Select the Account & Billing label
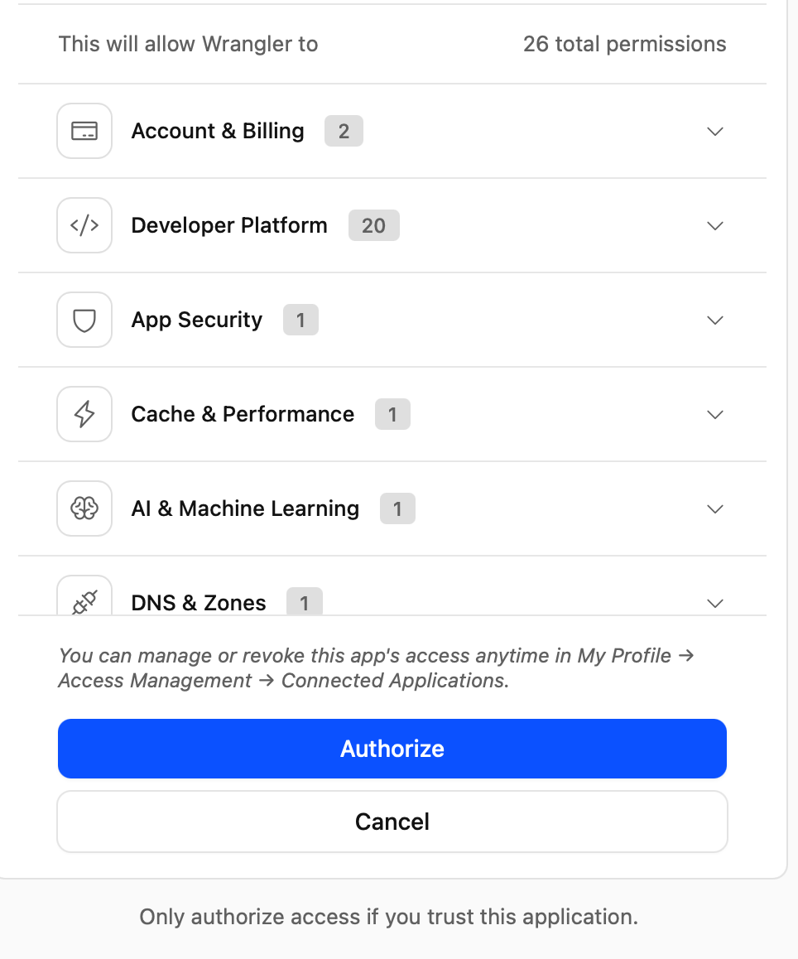This screenshot has height=959, width=798. [218, 131]
